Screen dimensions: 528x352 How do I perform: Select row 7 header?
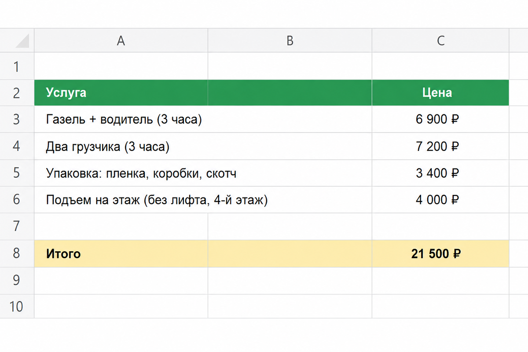(x=17, y=227)
